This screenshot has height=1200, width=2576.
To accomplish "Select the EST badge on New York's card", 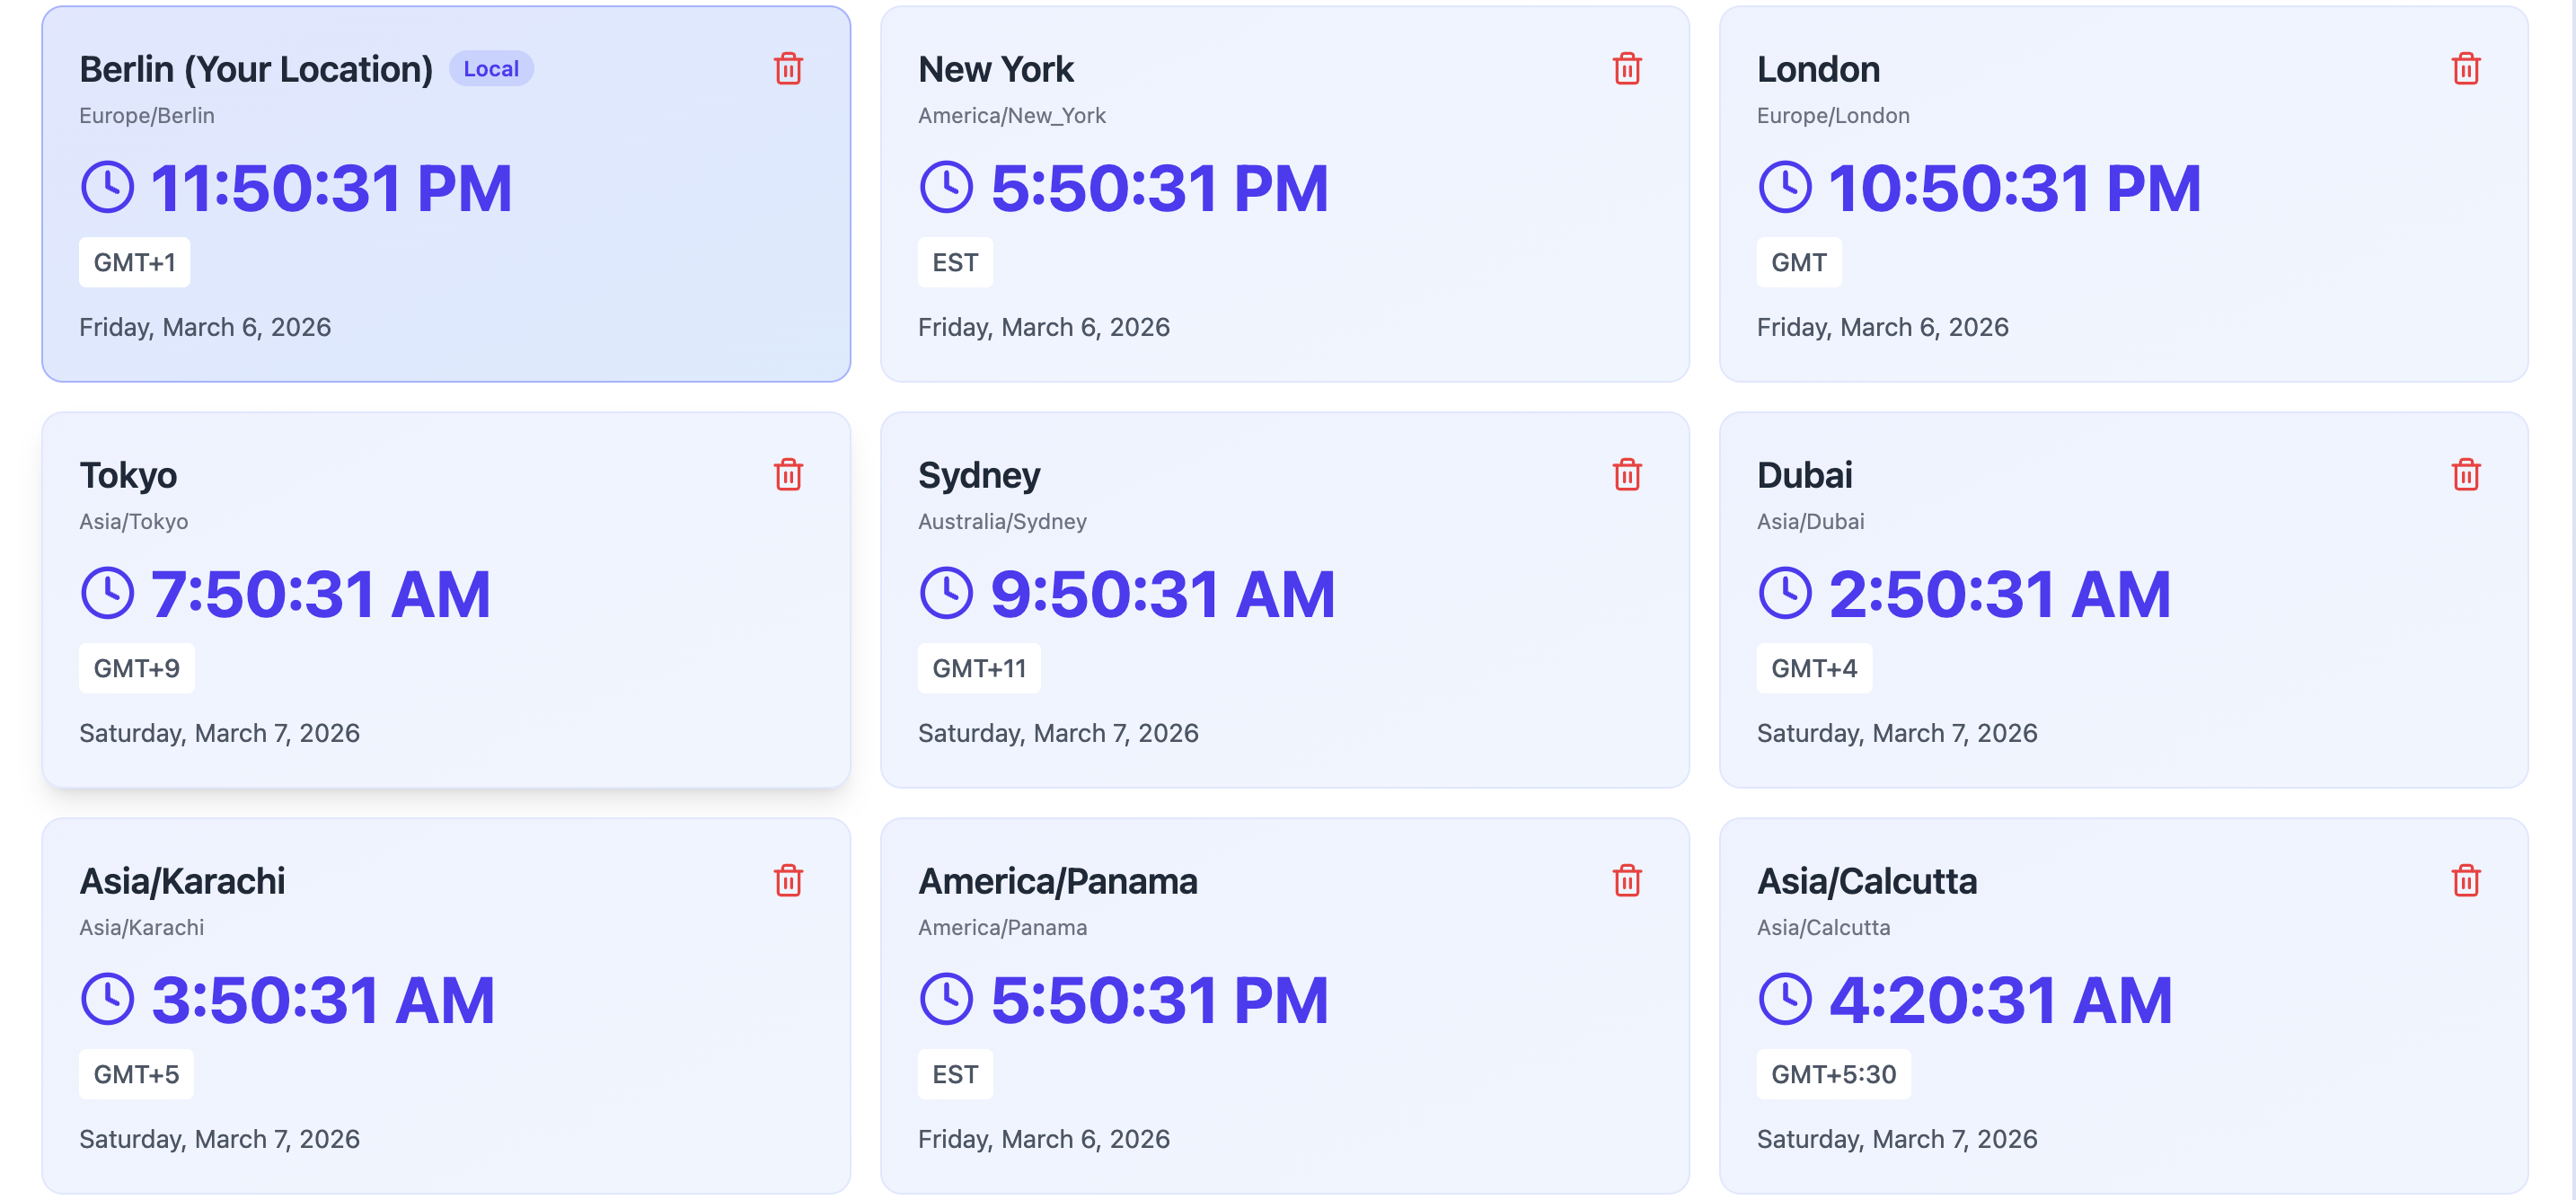I will (x=955, y=261).
